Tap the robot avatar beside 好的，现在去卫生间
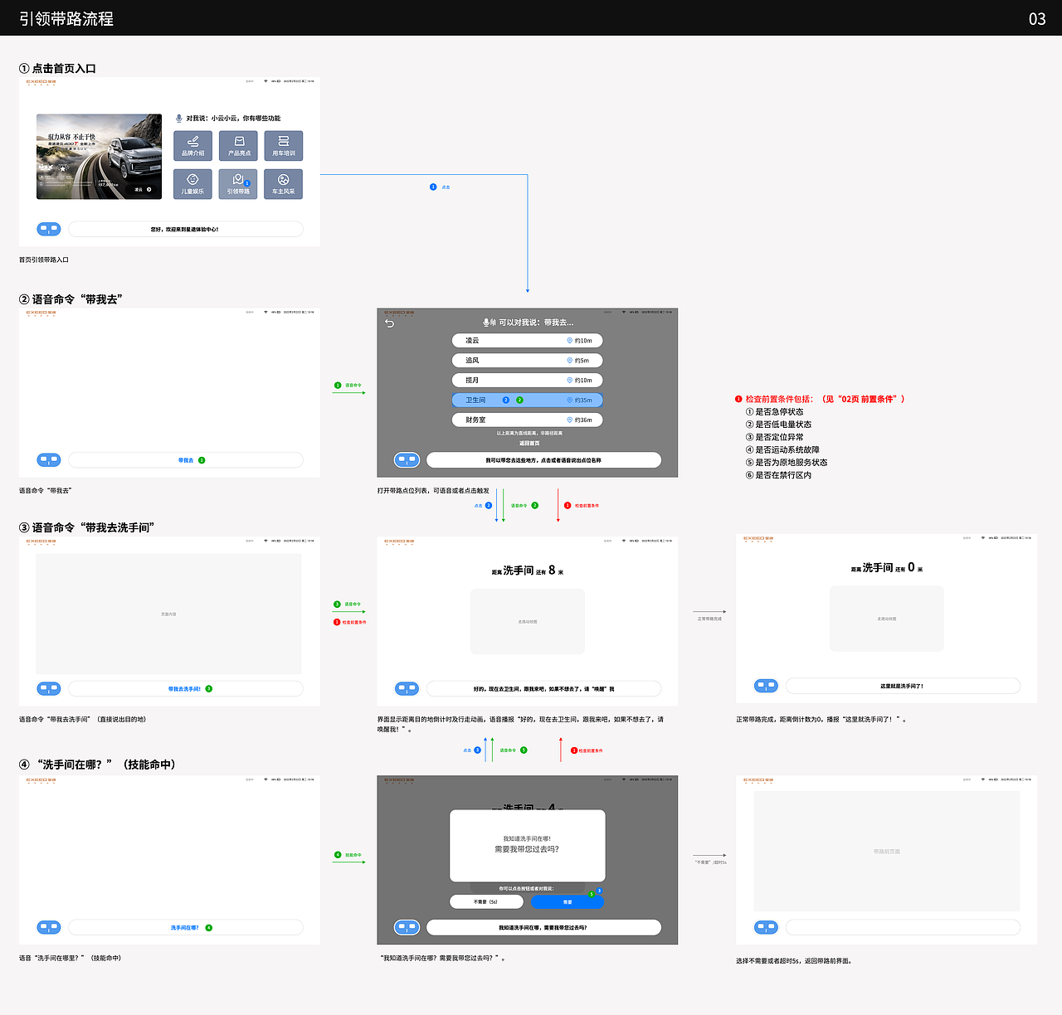Screen dimensions: 1062x1015 (x=407, y=688)
